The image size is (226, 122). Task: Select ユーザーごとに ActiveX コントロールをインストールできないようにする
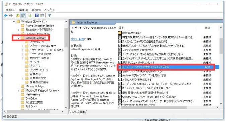click(157, 84)
